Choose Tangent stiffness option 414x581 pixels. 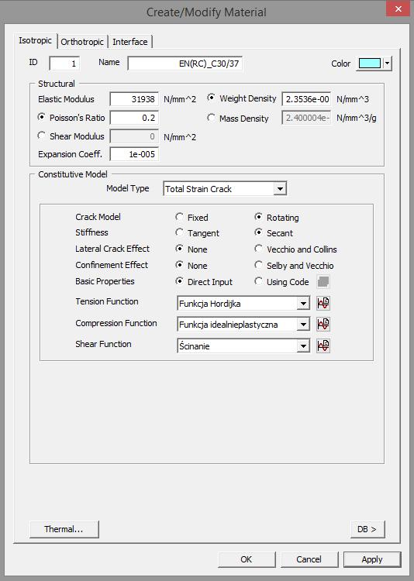pyautogui.click(x=180, y=232)
